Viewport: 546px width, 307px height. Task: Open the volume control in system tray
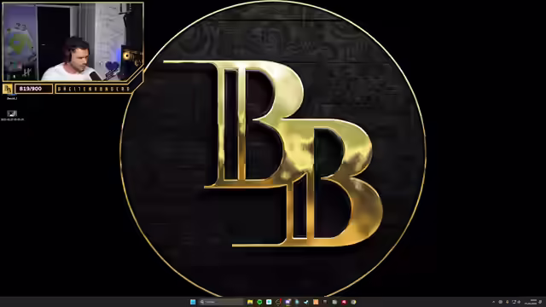[x=519, y=302]
